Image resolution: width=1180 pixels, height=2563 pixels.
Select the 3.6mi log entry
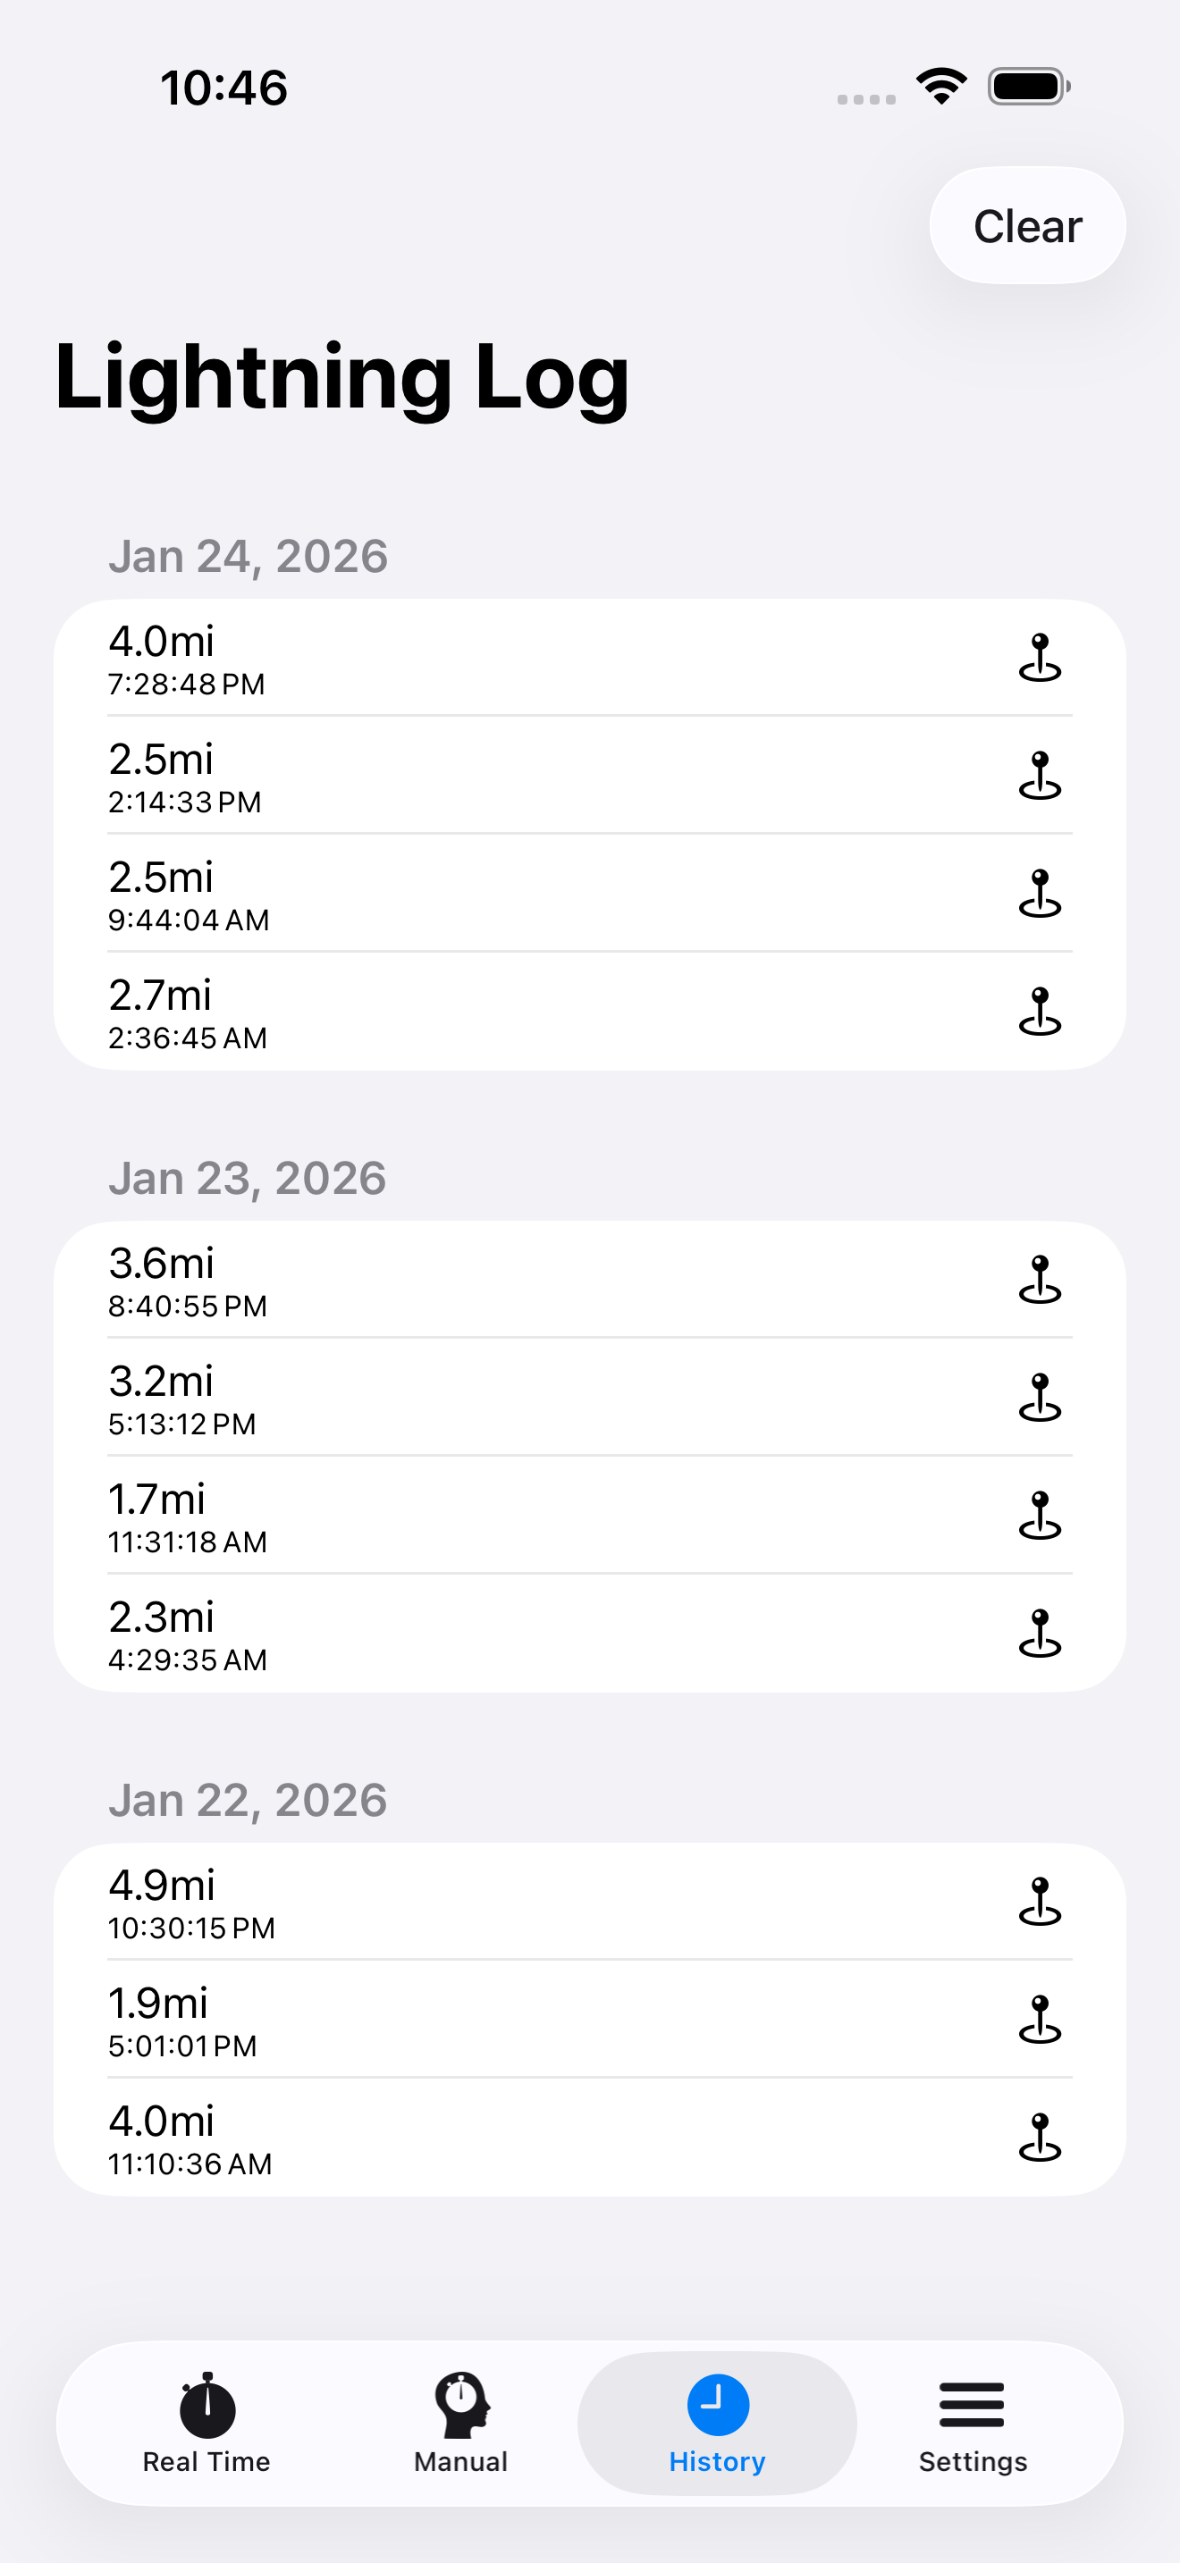pyautogui.click(x=590, y=1280)
